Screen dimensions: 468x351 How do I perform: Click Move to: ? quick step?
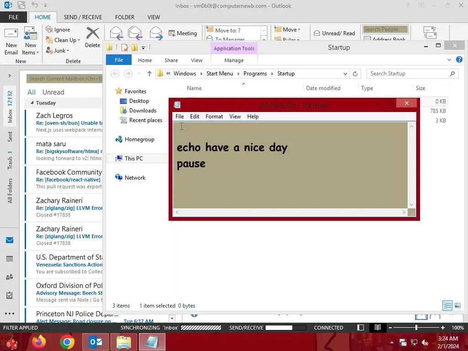tap(228, 30)
